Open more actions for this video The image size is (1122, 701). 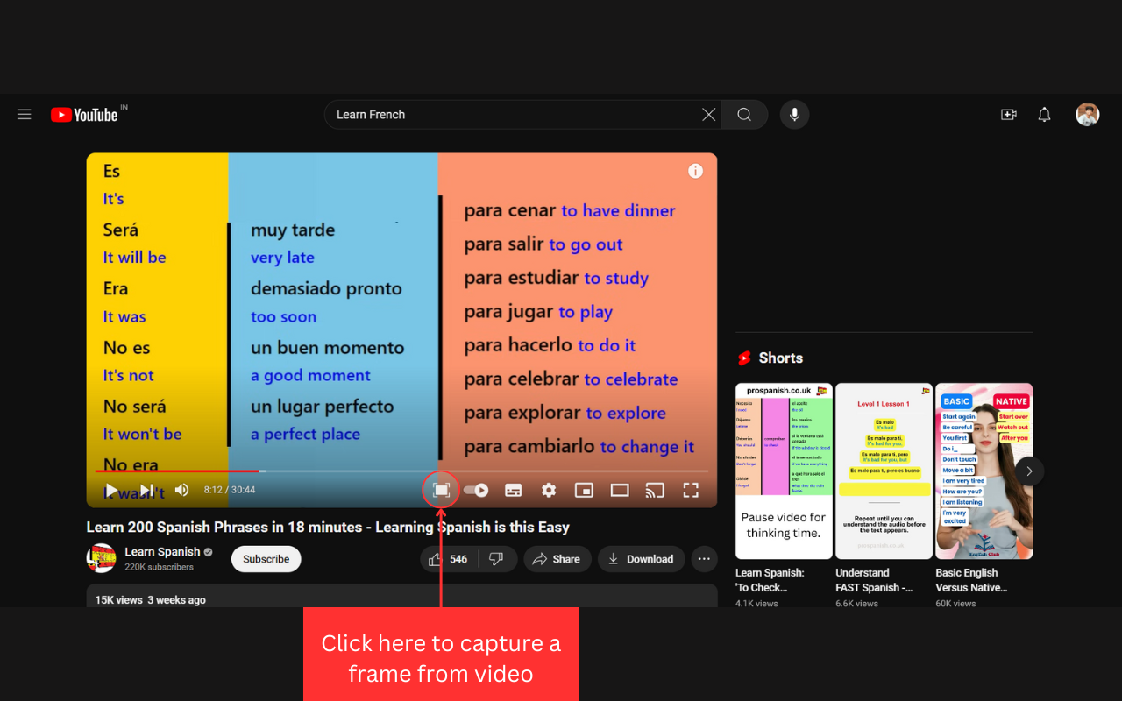(x=704, y=558)
